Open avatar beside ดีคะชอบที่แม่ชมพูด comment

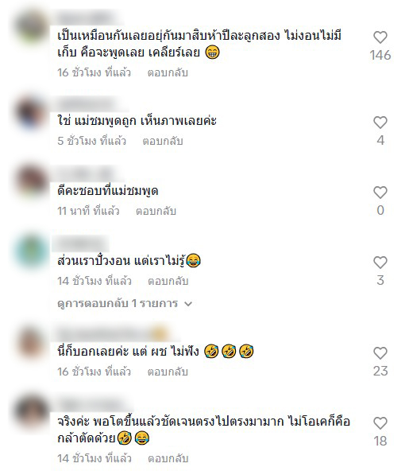[31, 181]
